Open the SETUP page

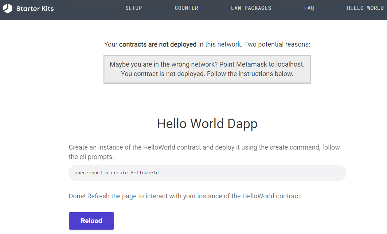133,8
